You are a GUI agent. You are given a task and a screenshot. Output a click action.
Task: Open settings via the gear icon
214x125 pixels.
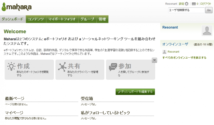(187, 4)
